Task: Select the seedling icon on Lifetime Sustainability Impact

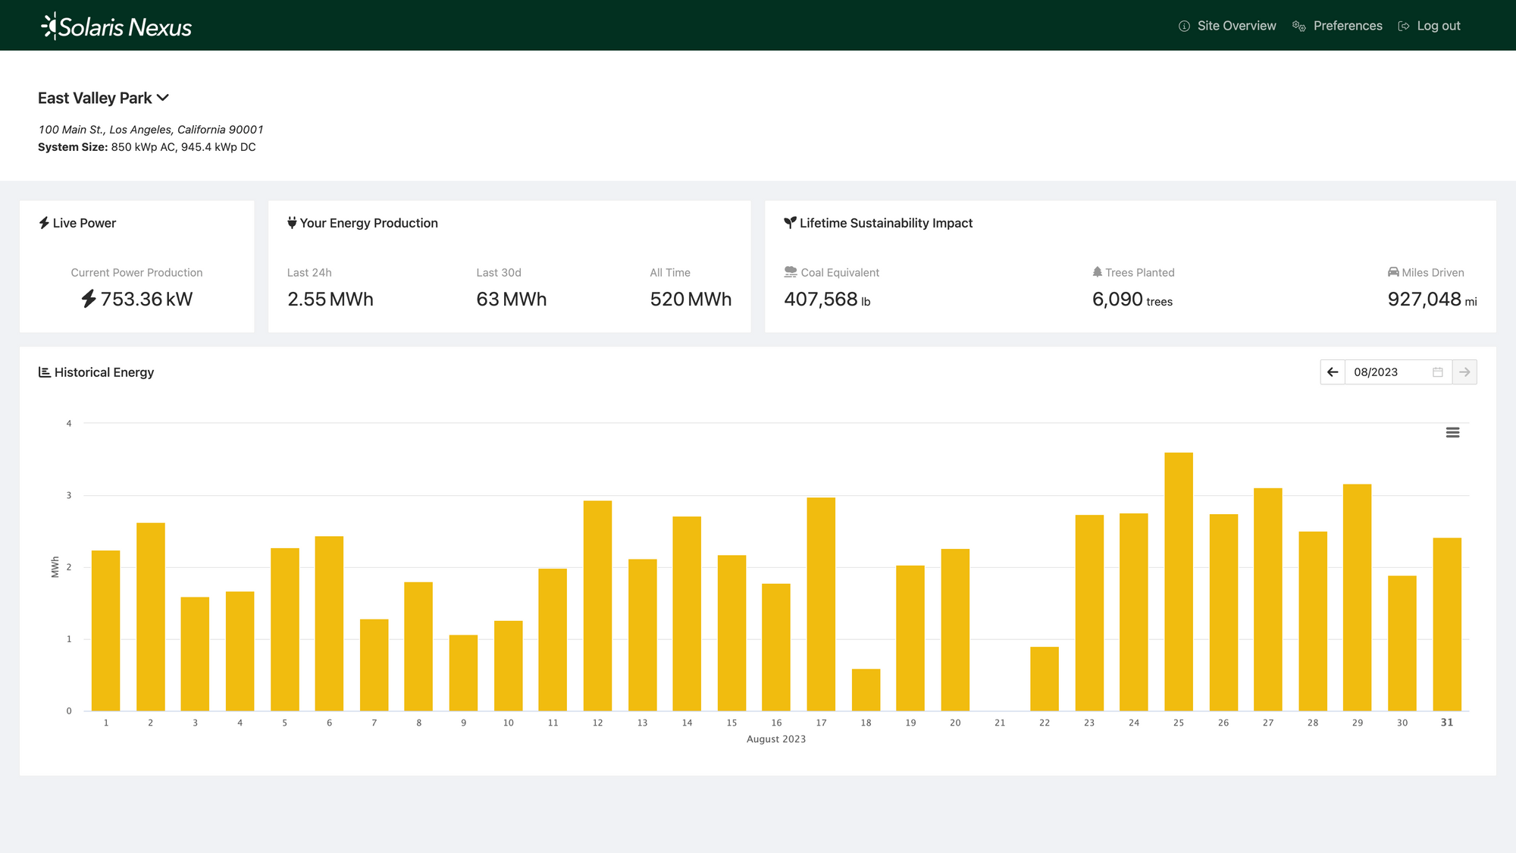Action: 790,222
